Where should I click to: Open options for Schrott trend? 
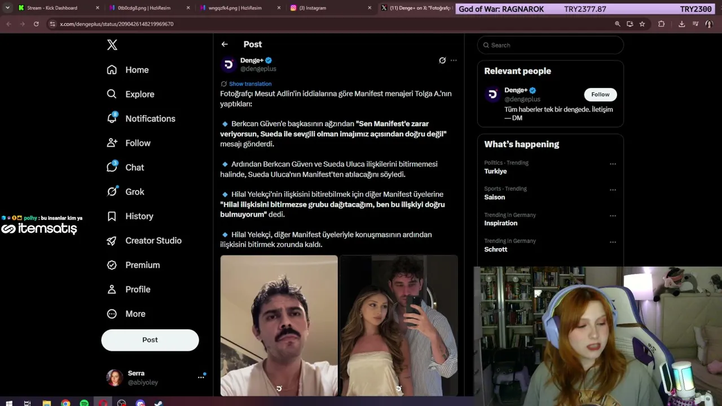[613, 242]
